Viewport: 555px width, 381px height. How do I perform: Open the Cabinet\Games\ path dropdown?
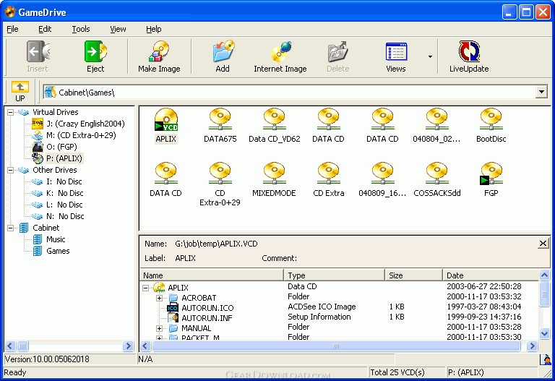[541, 92]
